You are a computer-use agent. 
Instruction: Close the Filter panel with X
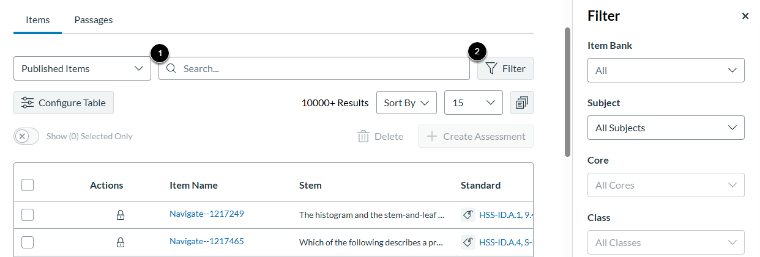coord(745,16)
